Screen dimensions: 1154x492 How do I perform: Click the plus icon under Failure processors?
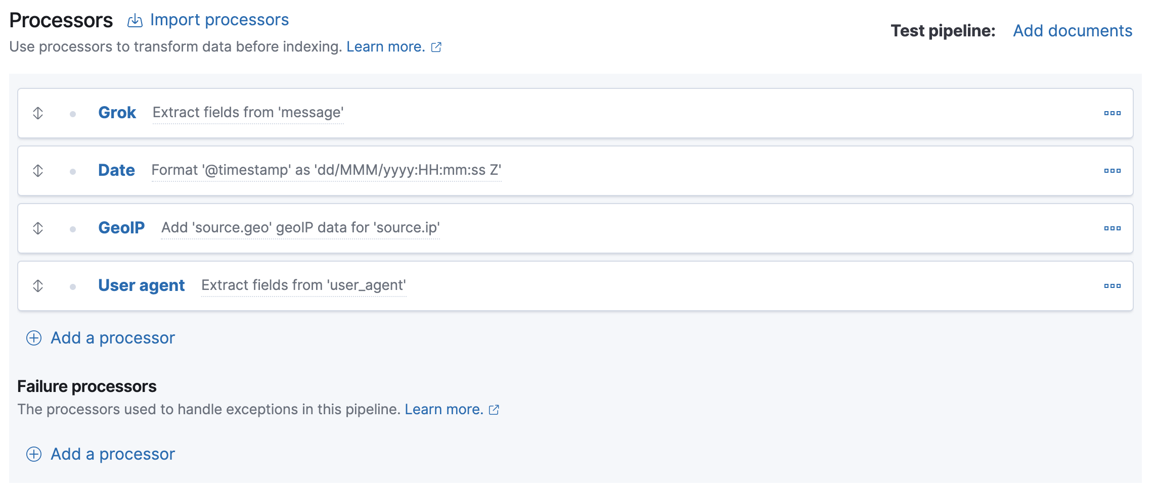coord(33,454)
